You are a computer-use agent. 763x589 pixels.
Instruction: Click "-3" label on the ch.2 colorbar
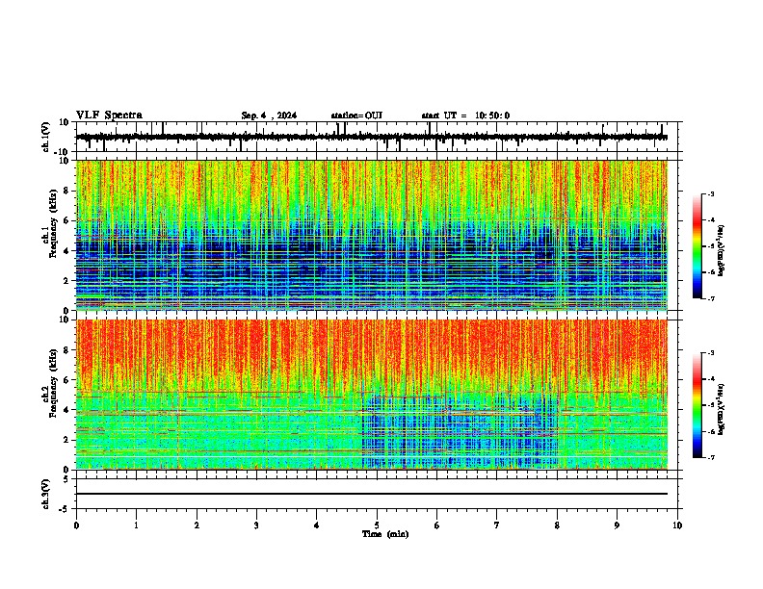711,353
